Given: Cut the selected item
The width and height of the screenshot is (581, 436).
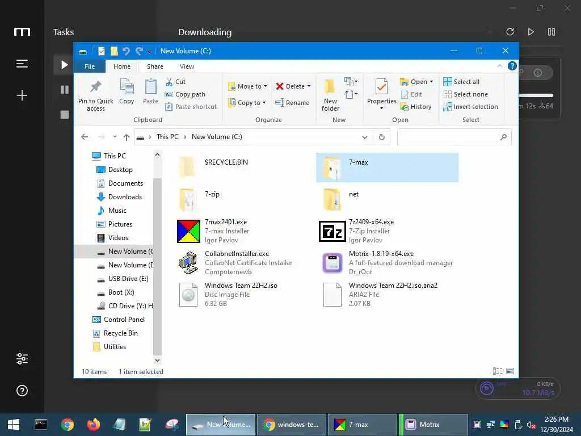Looking at the screenshot, I should pos(176,82).
